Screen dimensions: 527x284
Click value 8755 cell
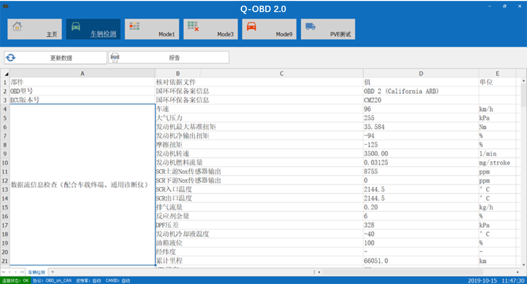click(421, 172)
